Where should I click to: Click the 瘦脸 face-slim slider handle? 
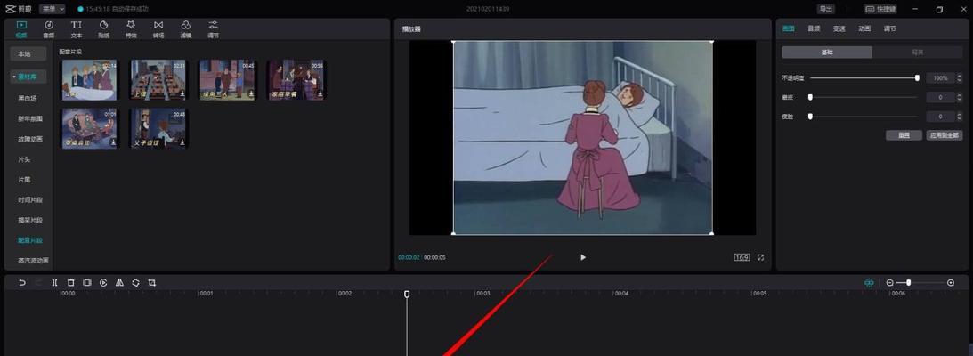(810, 117)
